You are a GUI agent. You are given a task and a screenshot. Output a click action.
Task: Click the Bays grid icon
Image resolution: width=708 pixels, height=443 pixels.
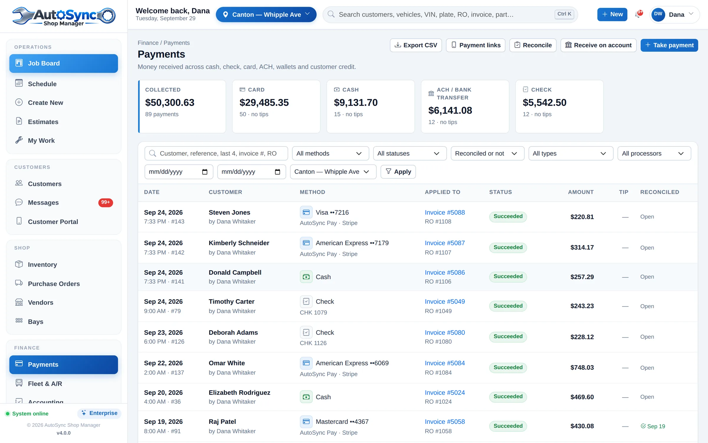19,321
